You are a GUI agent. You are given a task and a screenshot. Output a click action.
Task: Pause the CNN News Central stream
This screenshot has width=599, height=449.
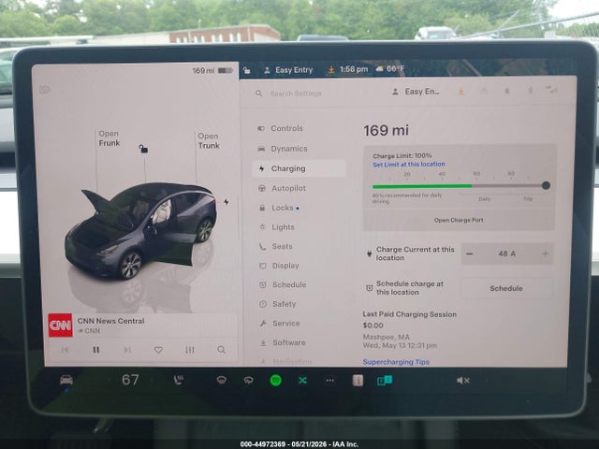click(x=96, y=350)
